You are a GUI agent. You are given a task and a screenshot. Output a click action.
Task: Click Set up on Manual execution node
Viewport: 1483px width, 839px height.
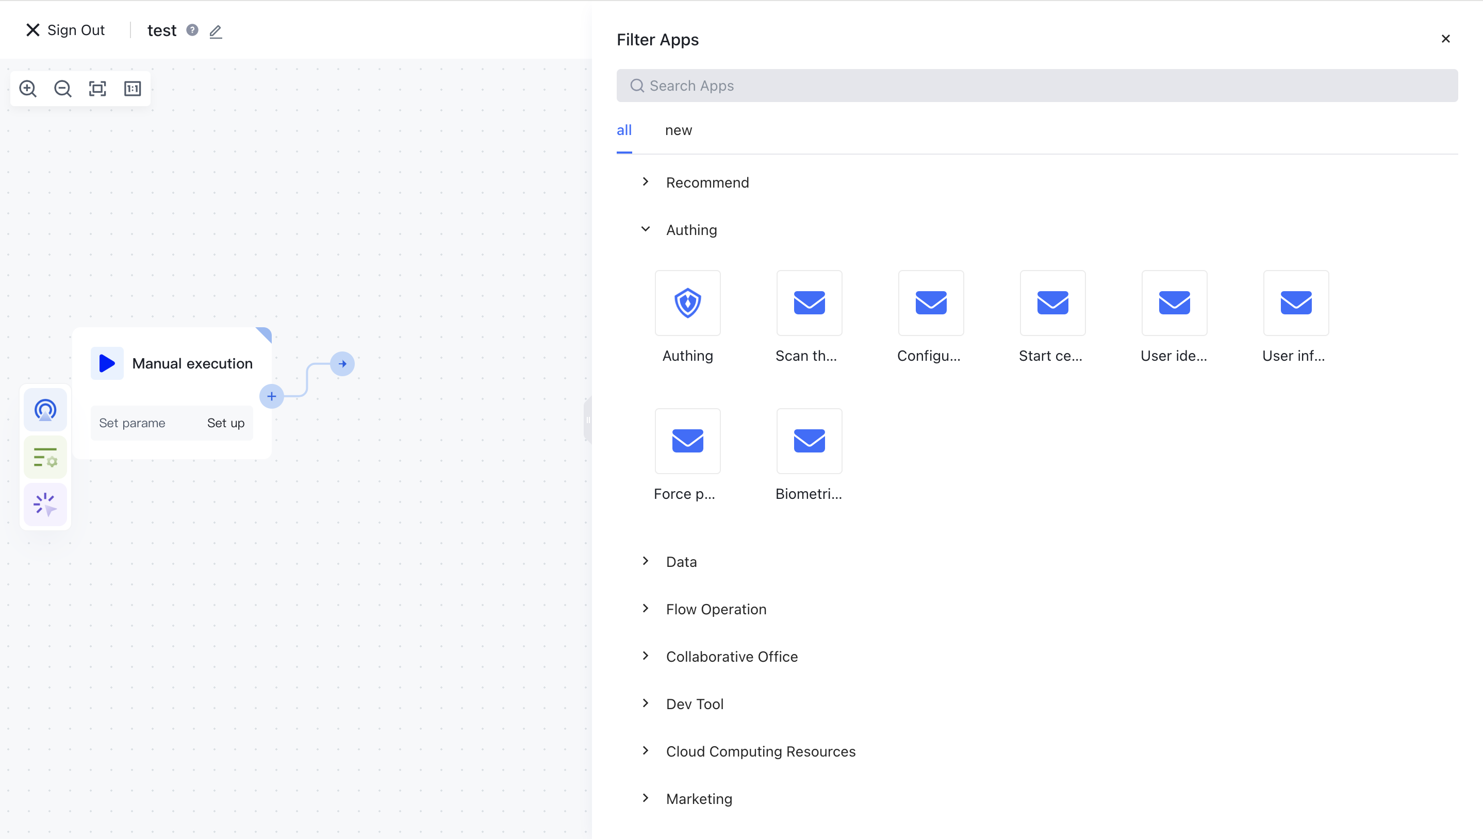click(225, 423)
